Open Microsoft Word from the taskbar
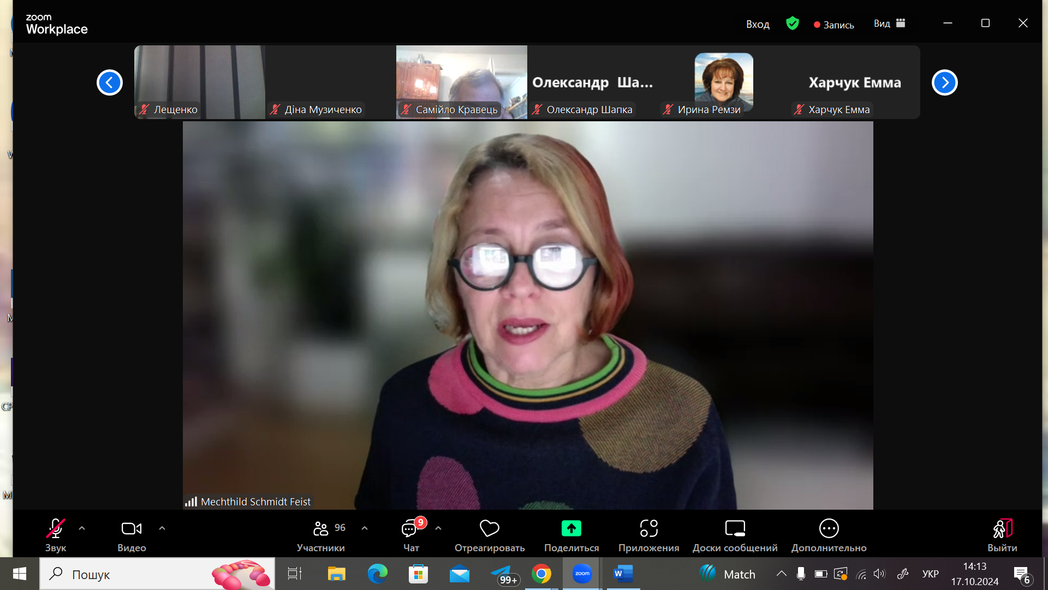The width and height of the screenshot is (1048, 590). (623, 574)
